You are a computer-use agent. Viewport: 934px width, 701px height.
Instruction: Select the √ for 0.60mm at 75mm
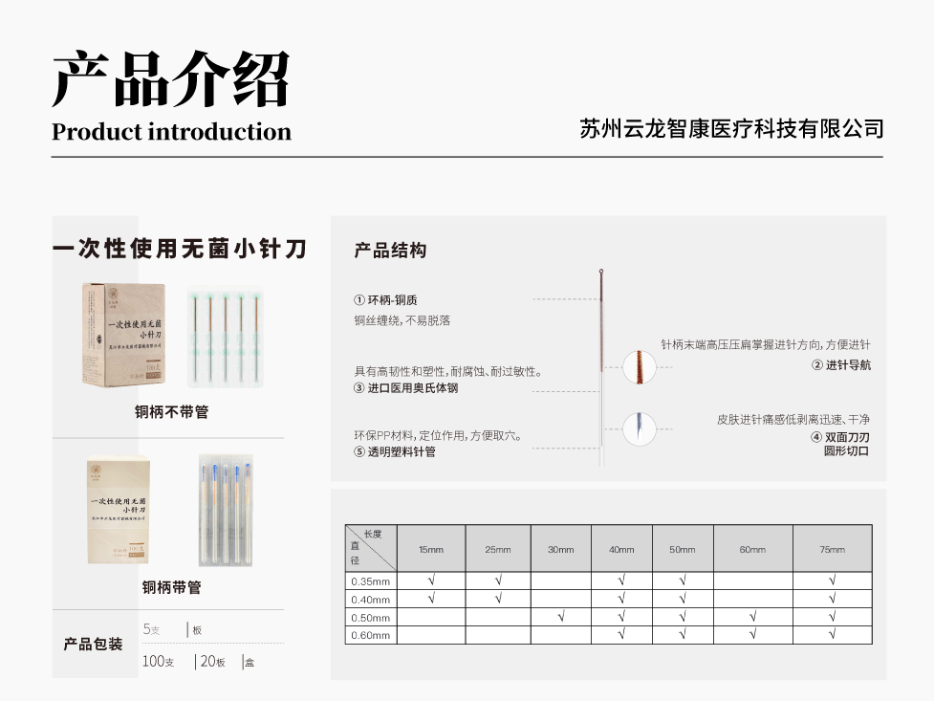(832, 632)
